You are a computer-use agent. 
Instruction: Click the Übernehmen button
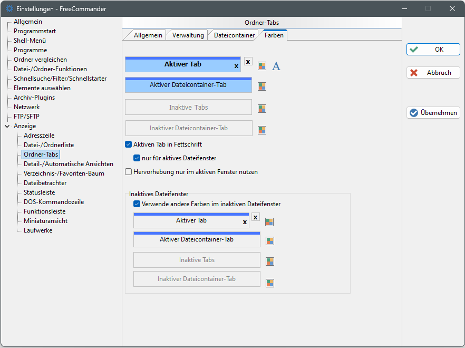coord(433,113)
